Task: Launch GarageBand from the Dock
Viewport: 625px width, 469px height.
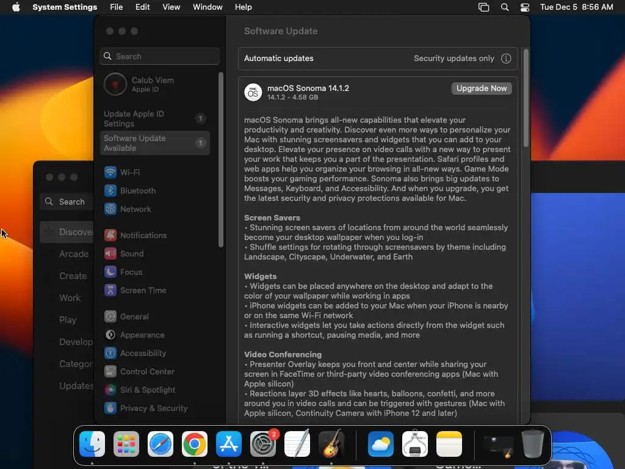Action: click(331, 444)
